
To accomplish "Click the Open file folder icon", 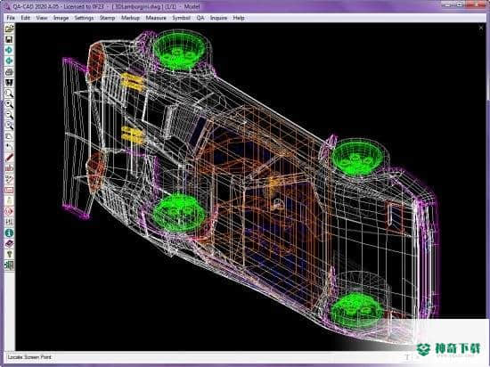I will (x=10, y=29).
